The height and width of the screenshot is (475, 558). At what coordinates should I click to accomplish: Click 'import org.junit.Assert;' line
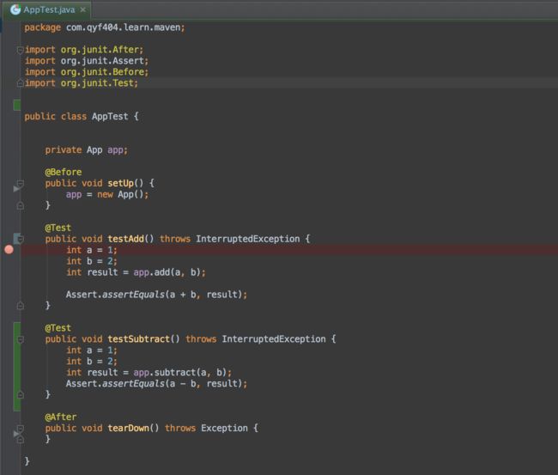tap(87, 61)
